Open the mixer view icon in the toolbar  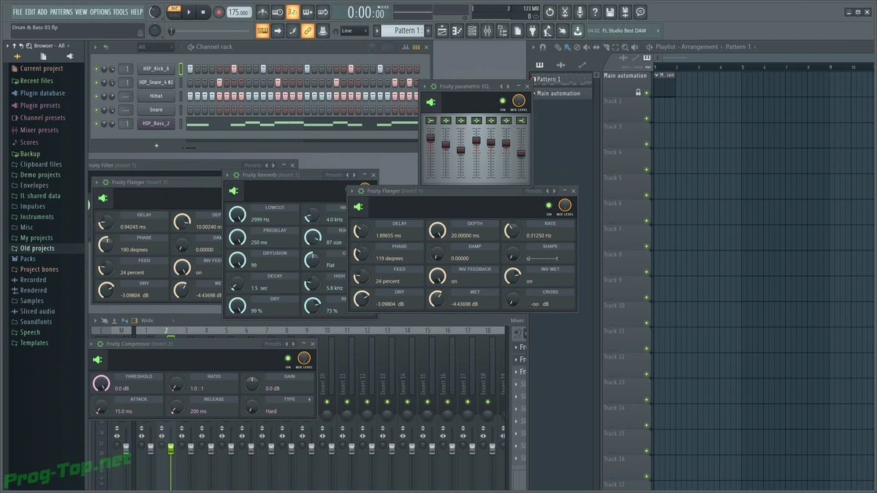pyautogui.click(x=487, y=31)
